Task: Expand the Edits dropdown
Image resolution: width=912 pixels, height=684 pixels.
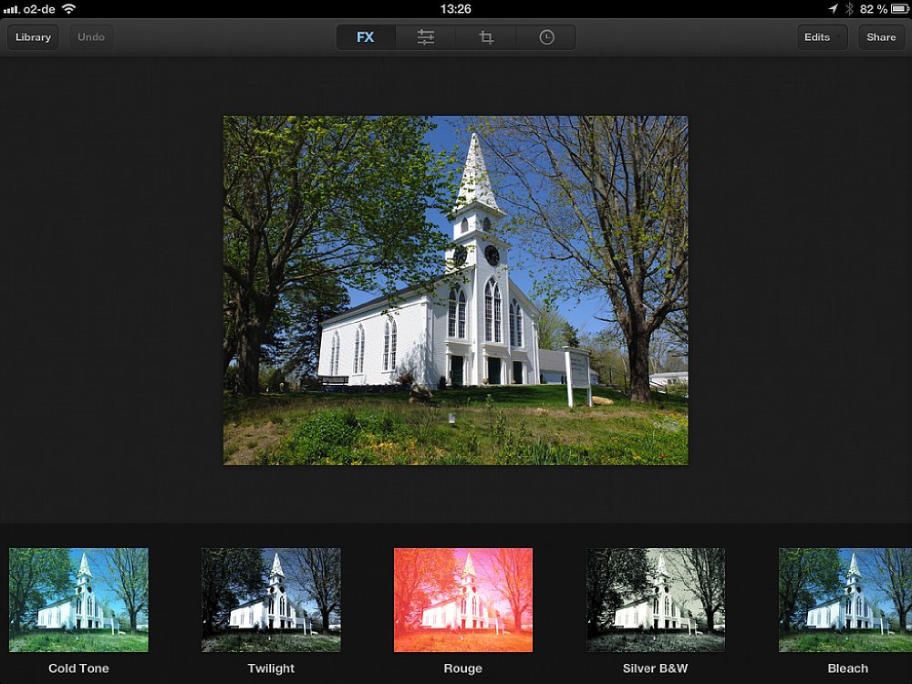Action: click(x=822, y=37)
